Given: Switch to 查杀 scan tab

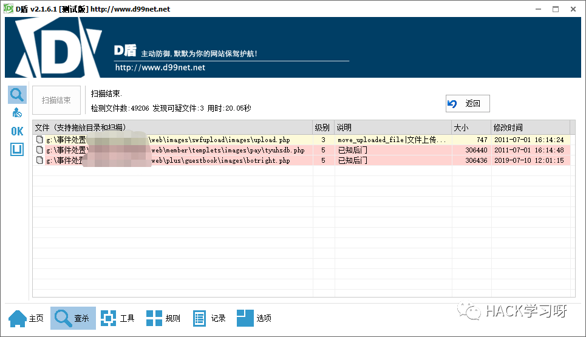Looking at the screenshot, I should (x=73, y=318).
